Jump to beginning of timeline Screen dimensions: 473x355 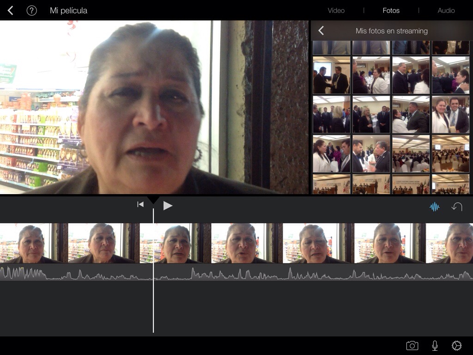tap(140, 204)
